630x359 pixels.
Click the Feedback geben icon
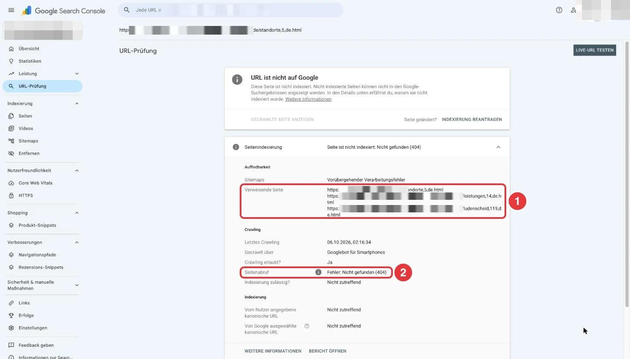pyautogui.click(x=11, y=345)
